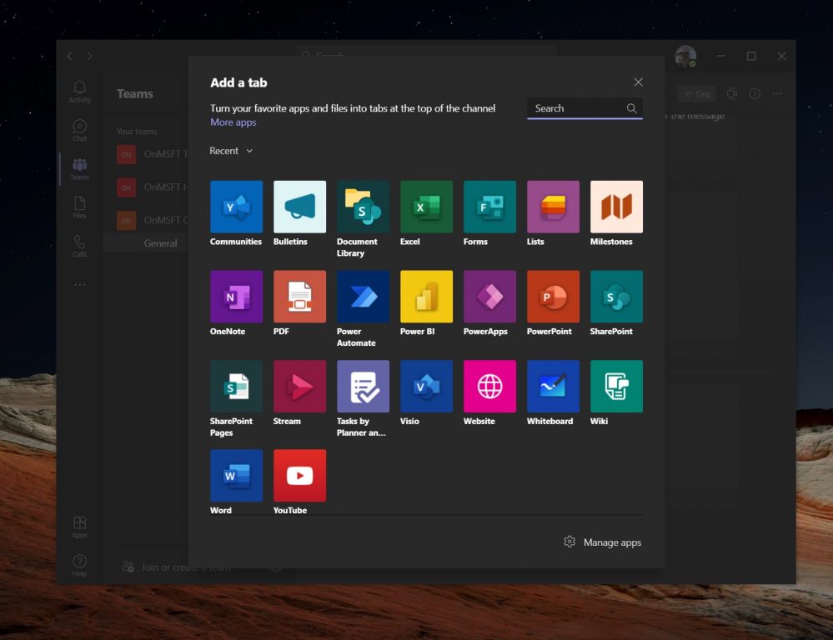Screen dimensions: 833x640
Task: Start a meeting with camera icon
Action: (731, 93)
